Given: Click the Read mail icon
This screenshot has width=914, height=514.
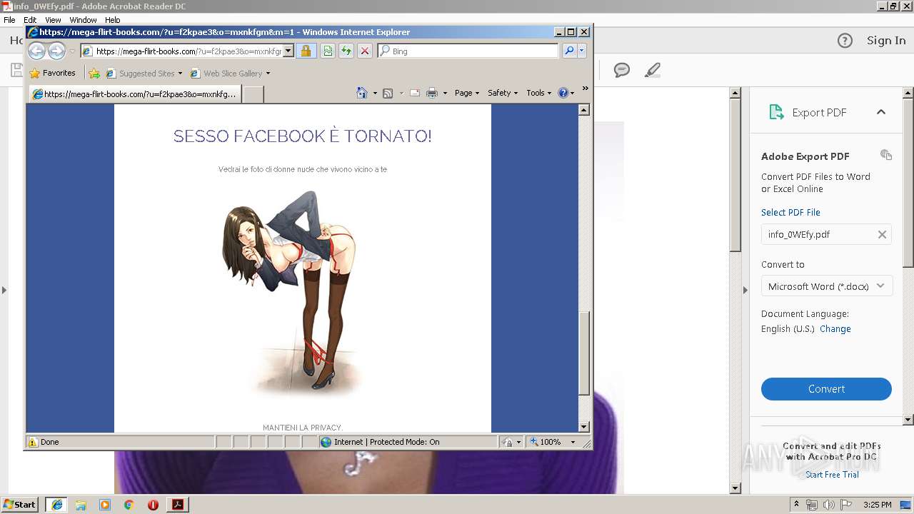Looking at the screenshot, I should 414,93.
